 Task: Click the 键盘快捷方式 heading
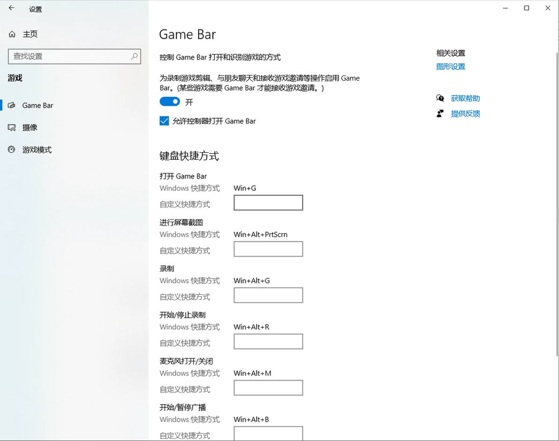point(189,156)
